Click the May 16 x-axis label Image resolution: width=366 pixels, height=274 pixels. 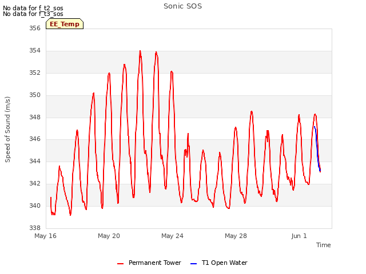click(x=45, y=236)
